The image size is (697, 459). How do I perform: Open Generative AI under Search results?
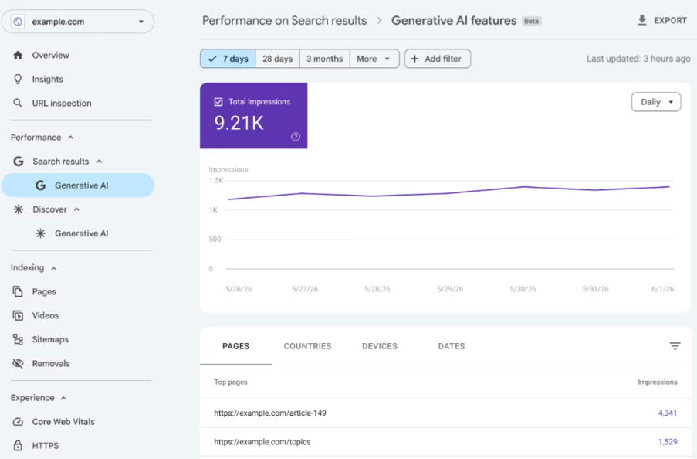coord(78,185)
